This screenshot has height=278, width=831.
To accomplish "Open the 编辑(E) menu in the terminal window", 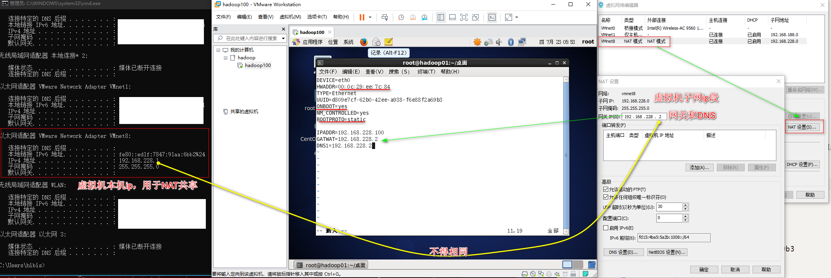I will (x=351, y=72).
